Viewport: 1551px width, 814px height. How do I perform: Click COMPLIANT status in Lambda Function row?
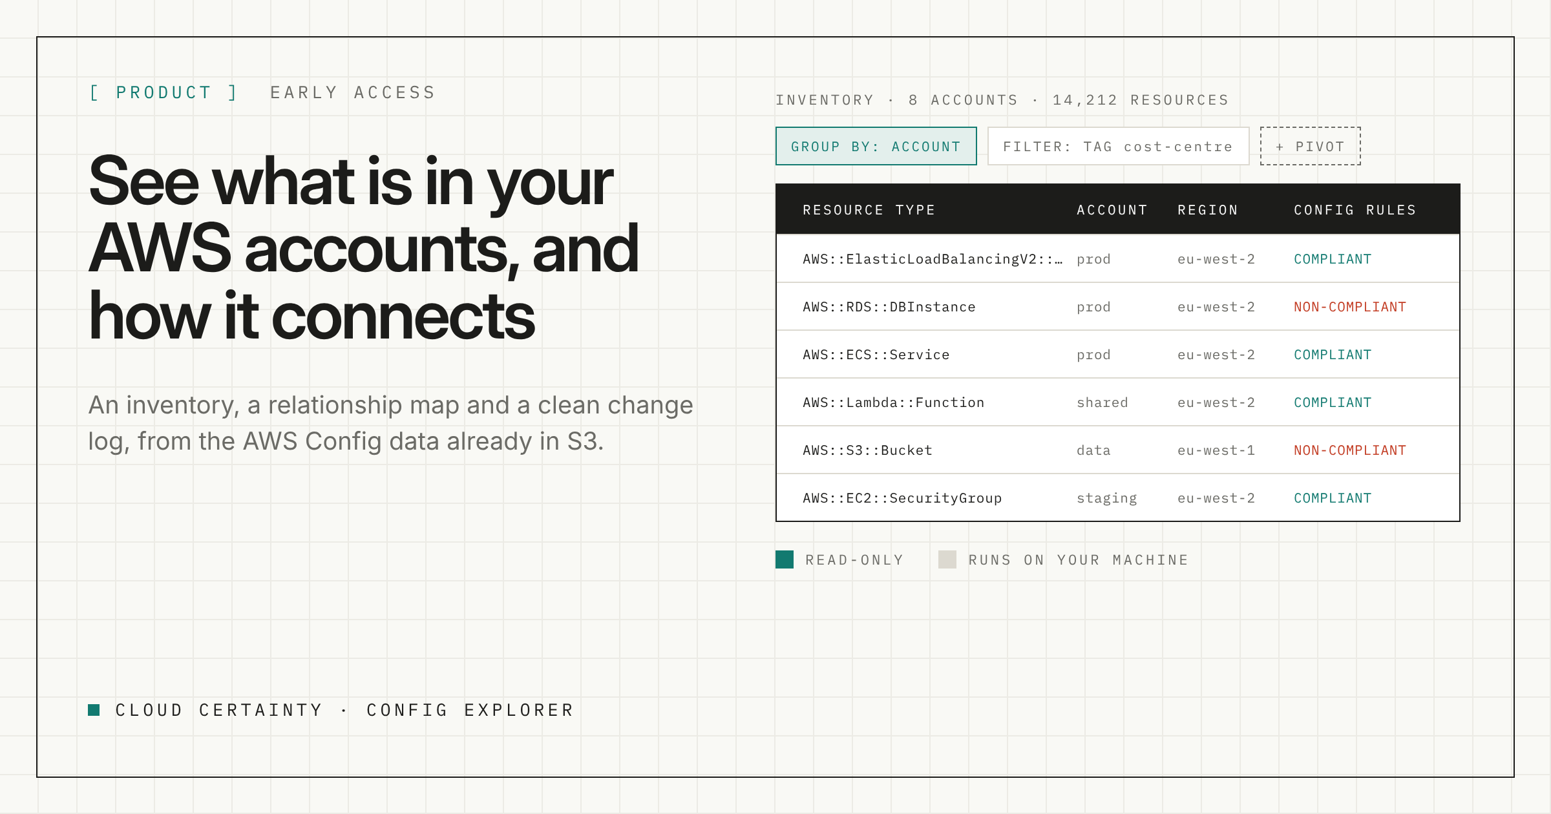click(x=1332, y=402)
